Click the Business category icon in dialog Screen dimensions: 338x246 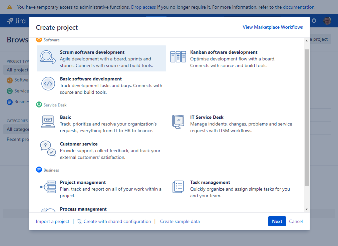39,170
